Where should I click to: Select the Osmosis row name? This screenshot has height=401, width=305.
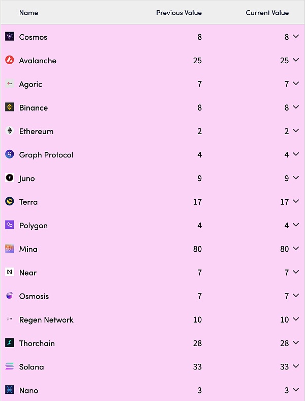coord(34,296)
